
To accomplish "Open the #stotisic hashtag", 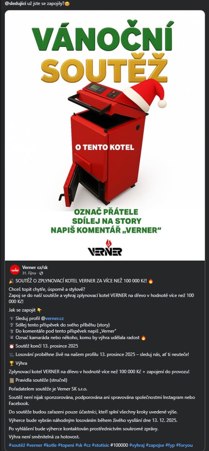I will [100, 445].
